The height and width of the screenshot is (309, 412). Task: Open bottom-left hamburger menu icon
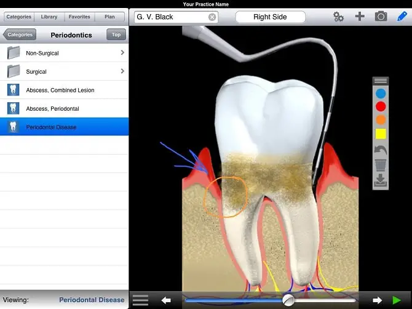[x=140, y=300]
